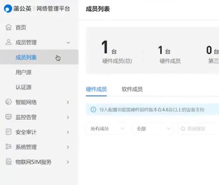Click the 成员管理 person icon
Image resolution: width=219 pixels, height=185 pixels.
(x=8, y=42)
